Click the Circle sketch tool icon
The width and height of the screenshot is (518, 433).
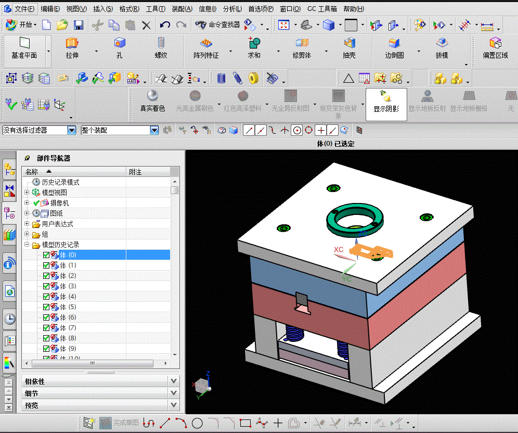[197, 423]
